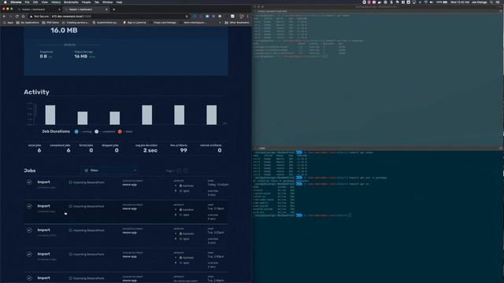
Task: Open the File menu
Action: tap(27, 2)
